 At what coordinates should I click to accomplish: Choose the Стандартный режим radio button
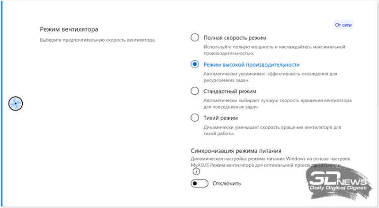(195, 91)
